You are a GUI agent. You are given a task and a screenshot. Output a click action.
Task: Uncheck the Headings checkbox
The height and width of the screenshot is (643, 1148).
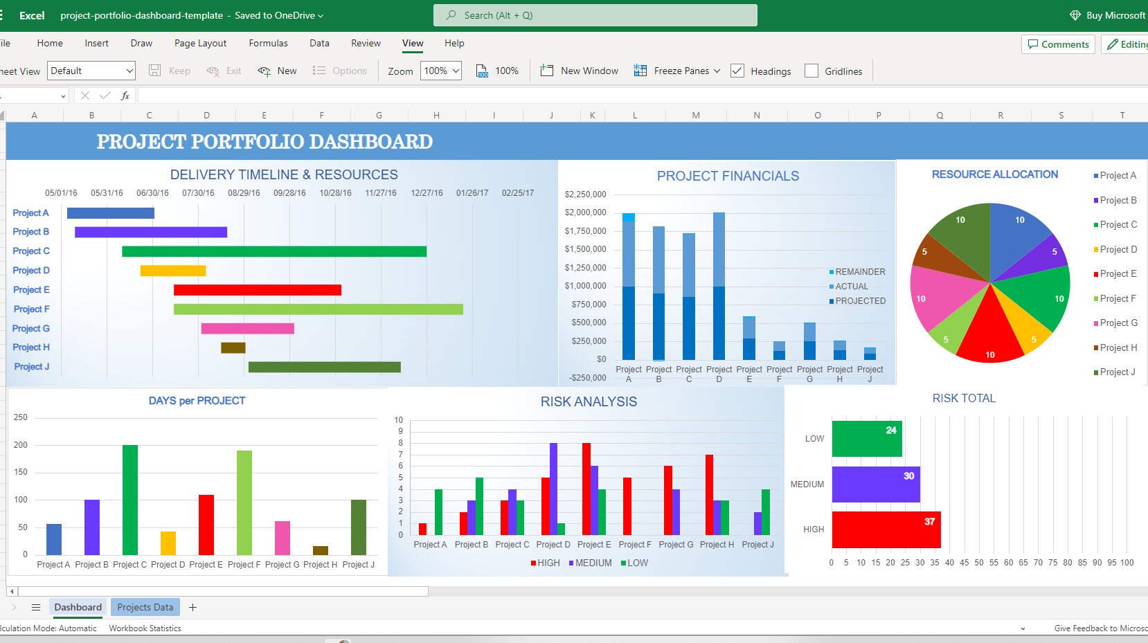point(737,71)
